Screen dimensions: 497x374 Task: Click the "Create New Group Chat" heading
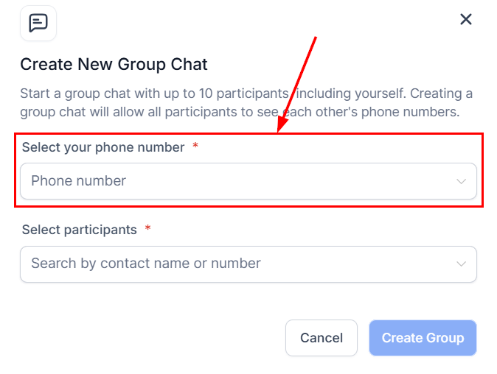pyautogui.click(x=114, y=64)
